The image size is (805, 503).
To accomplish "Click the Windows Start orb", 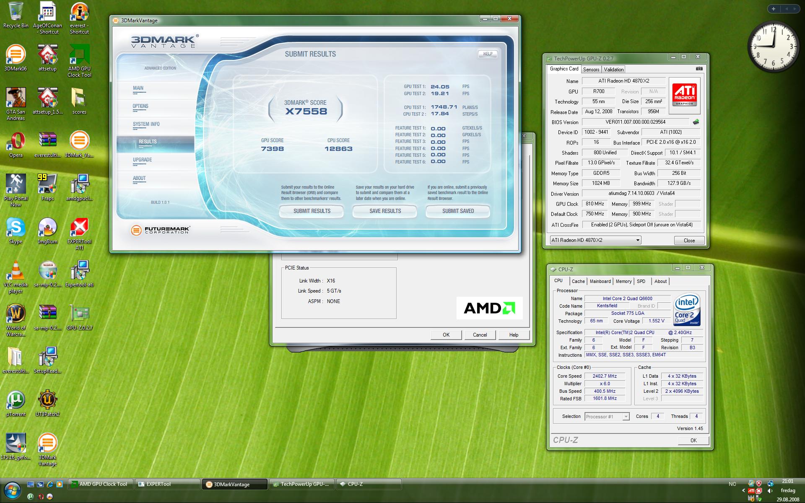I will [x=12, y=489].
